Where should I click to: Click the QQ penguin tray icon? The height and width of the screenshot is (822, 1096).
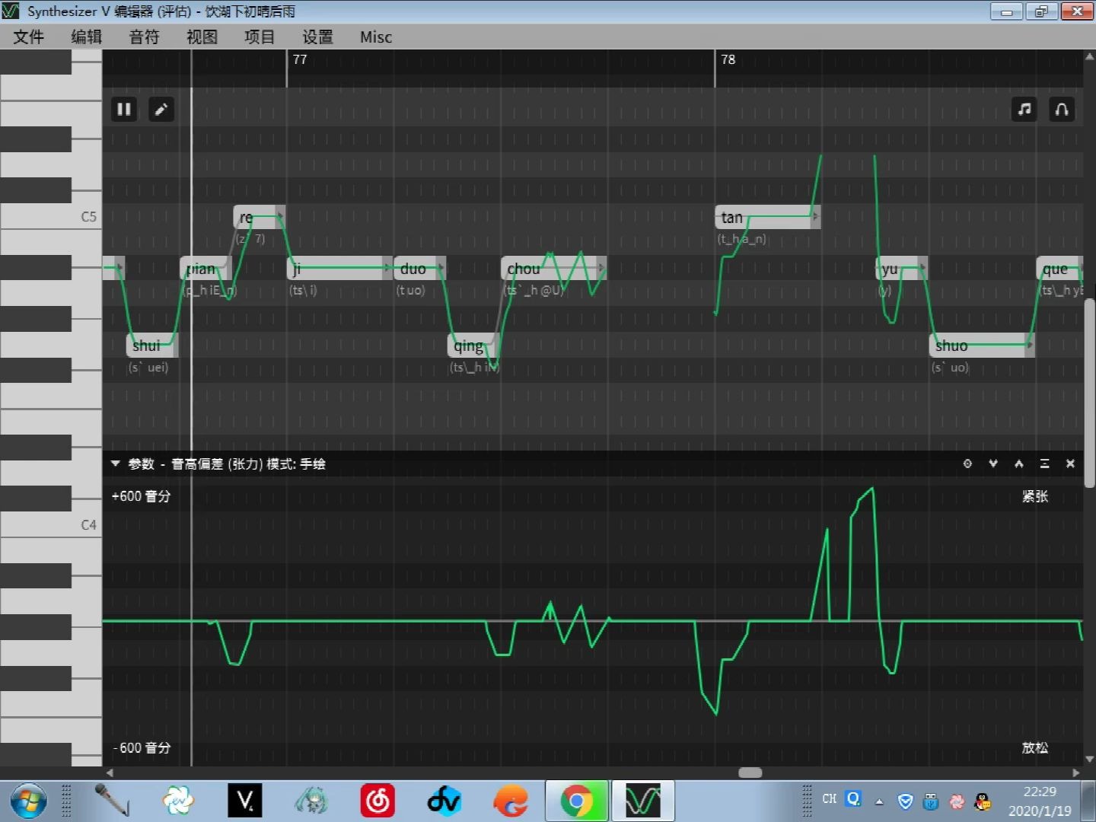click(983, 801)
